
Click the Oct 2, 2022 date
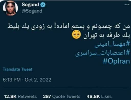click(x=38, y=80)
